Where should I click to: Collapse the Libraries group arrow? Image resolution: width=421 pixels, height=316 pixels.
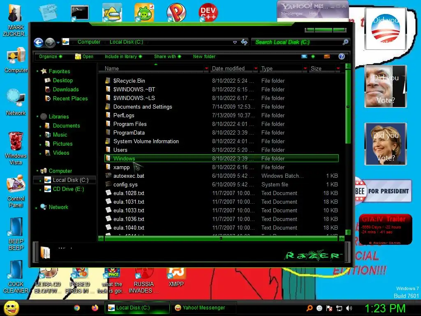37,116
